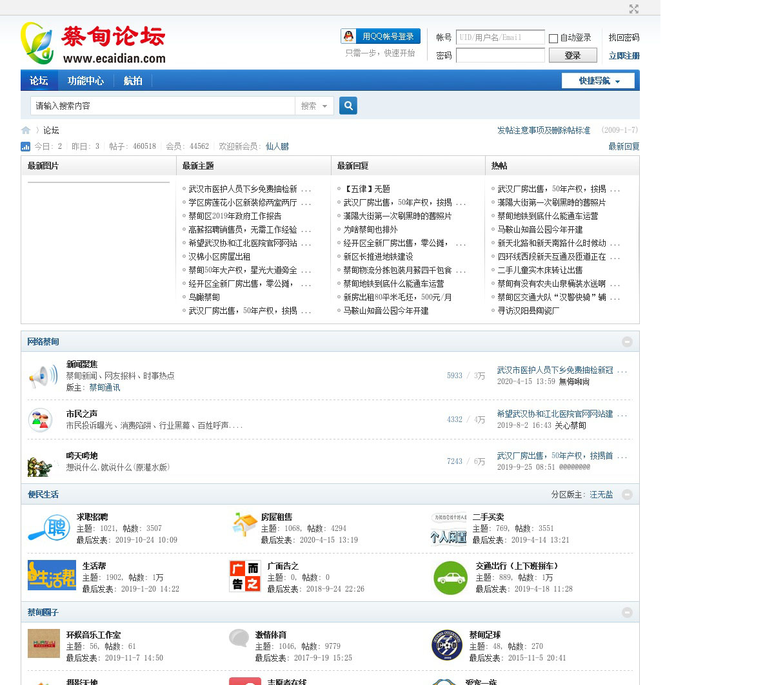Collapse the 蔡甸圈子 section
This screenshot has width=774, height=685.
(627, 612)
